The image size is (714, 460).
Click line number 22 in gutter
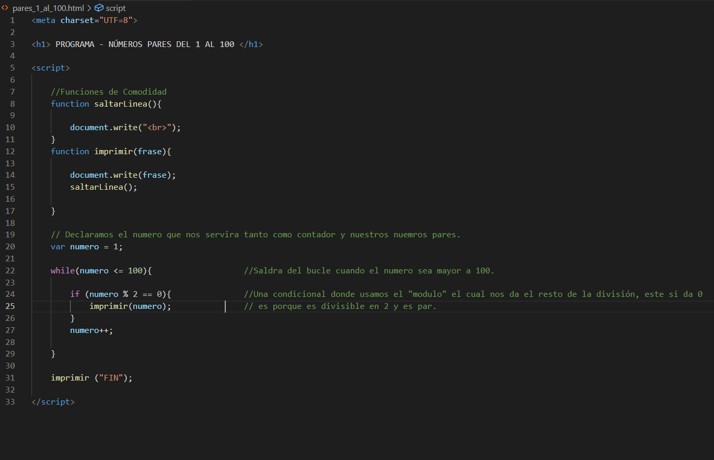pos(10,270)
